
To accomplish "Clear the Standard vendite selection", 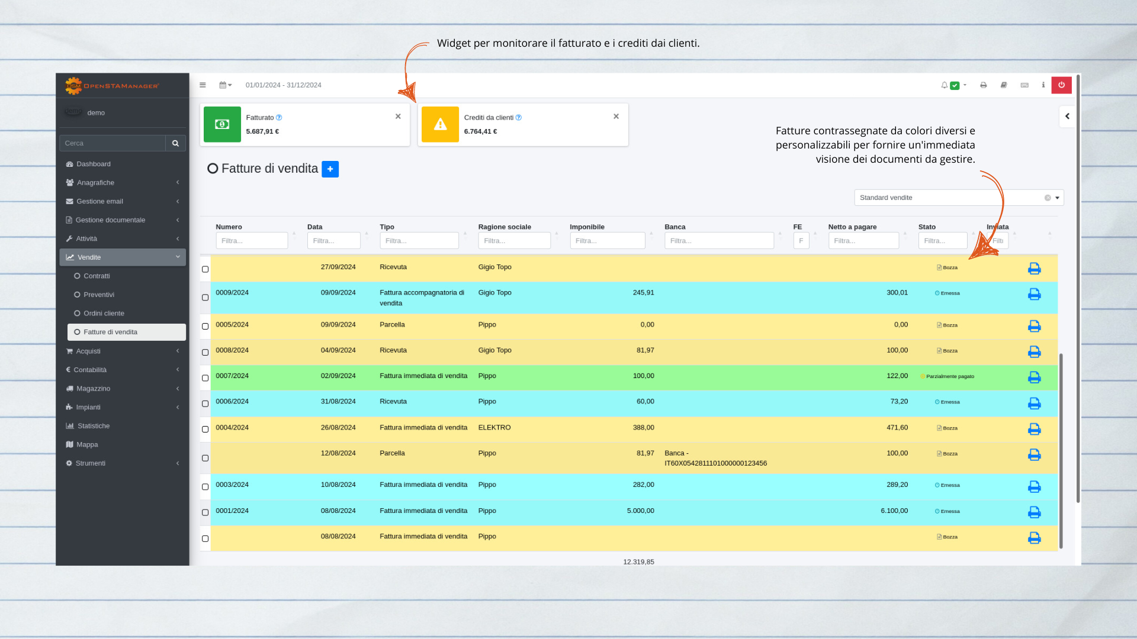I will tap(1048, 198).
